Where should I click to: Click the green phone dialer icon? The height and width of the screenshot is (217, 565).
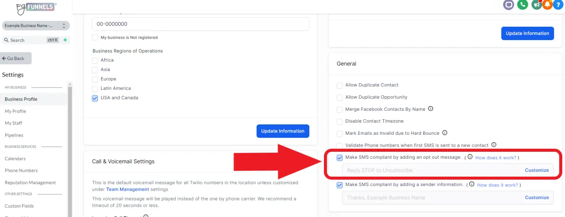[x=522, y=5]
